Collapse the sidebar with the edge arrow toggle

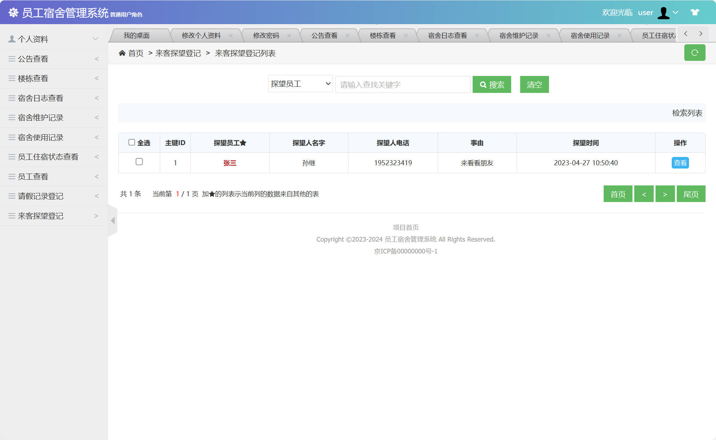coord(113,221)
